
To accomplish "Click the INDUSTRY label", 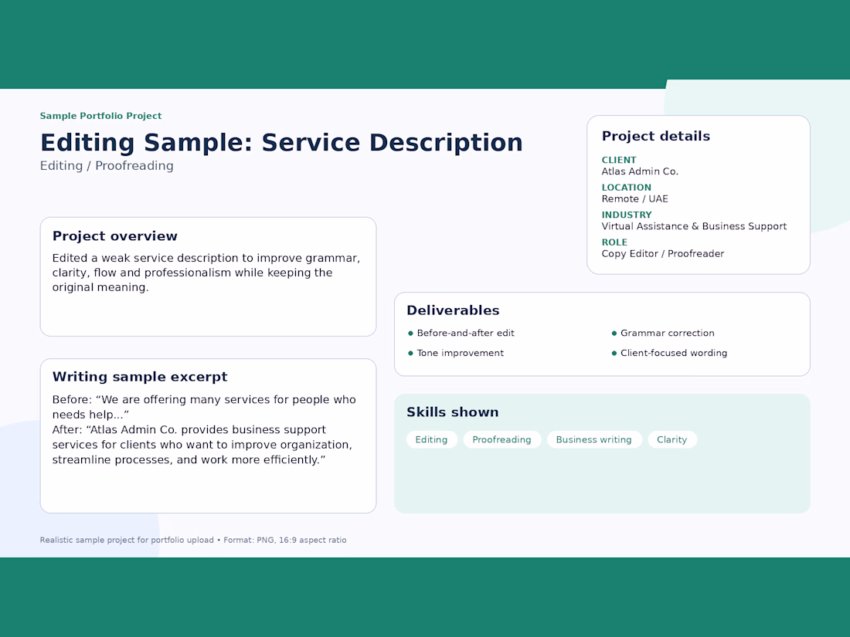I will pyautogui.click(x=627, y=215).
